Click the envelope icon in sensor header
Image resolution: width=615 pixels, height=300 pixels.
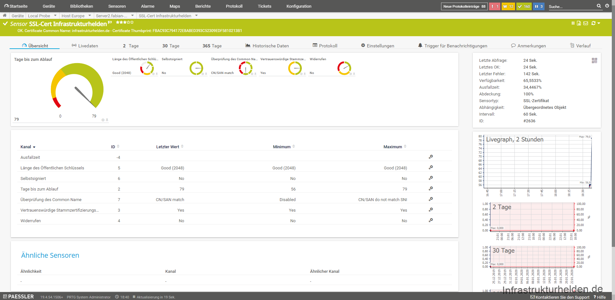point(586,23)
